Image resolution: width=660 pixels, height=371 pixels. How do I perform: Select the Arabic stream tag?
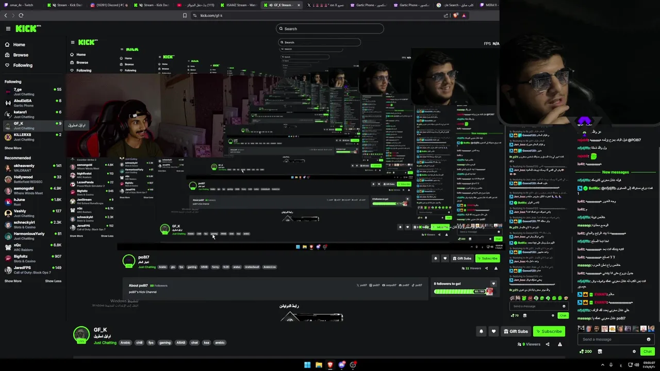(x=125, y=343)
